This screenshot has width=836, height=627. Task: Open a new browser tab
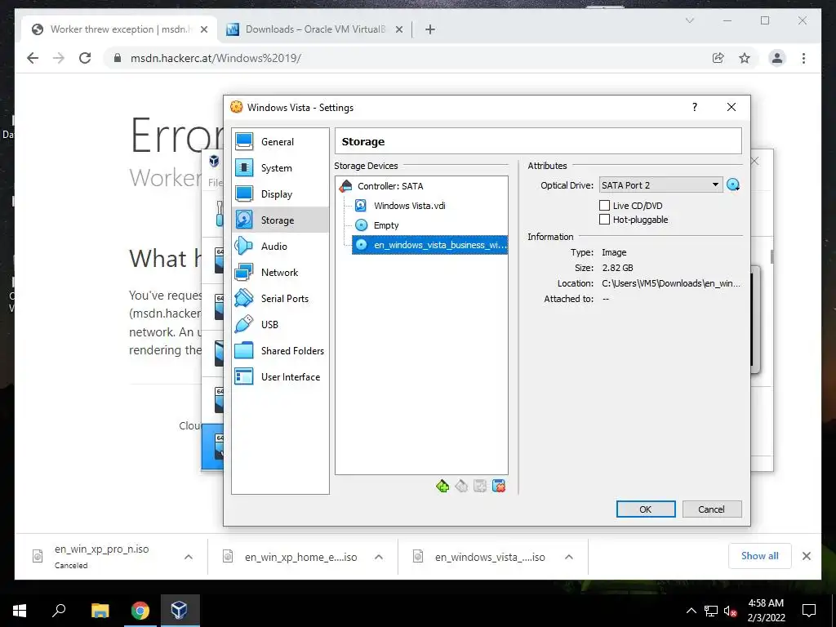click(x=430, y=30)
